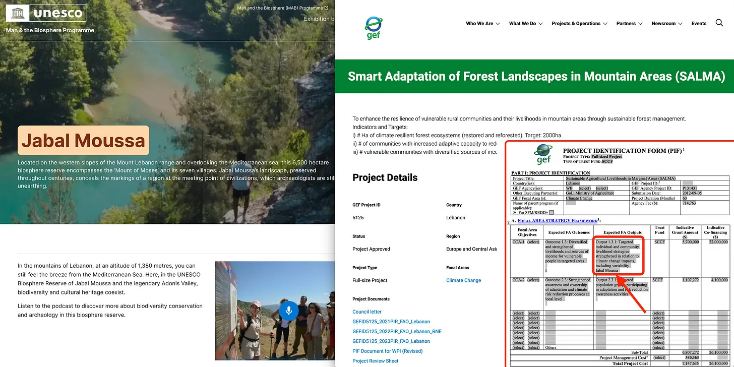Click the SALMA green page heading
Screen dimensions: 734x367
(536, 77)
